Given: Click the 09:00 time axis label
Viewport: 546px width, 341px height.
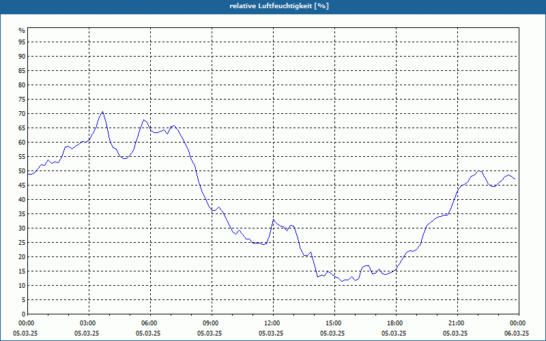Looking at the screenshot, I should click(x=210, y=323).
